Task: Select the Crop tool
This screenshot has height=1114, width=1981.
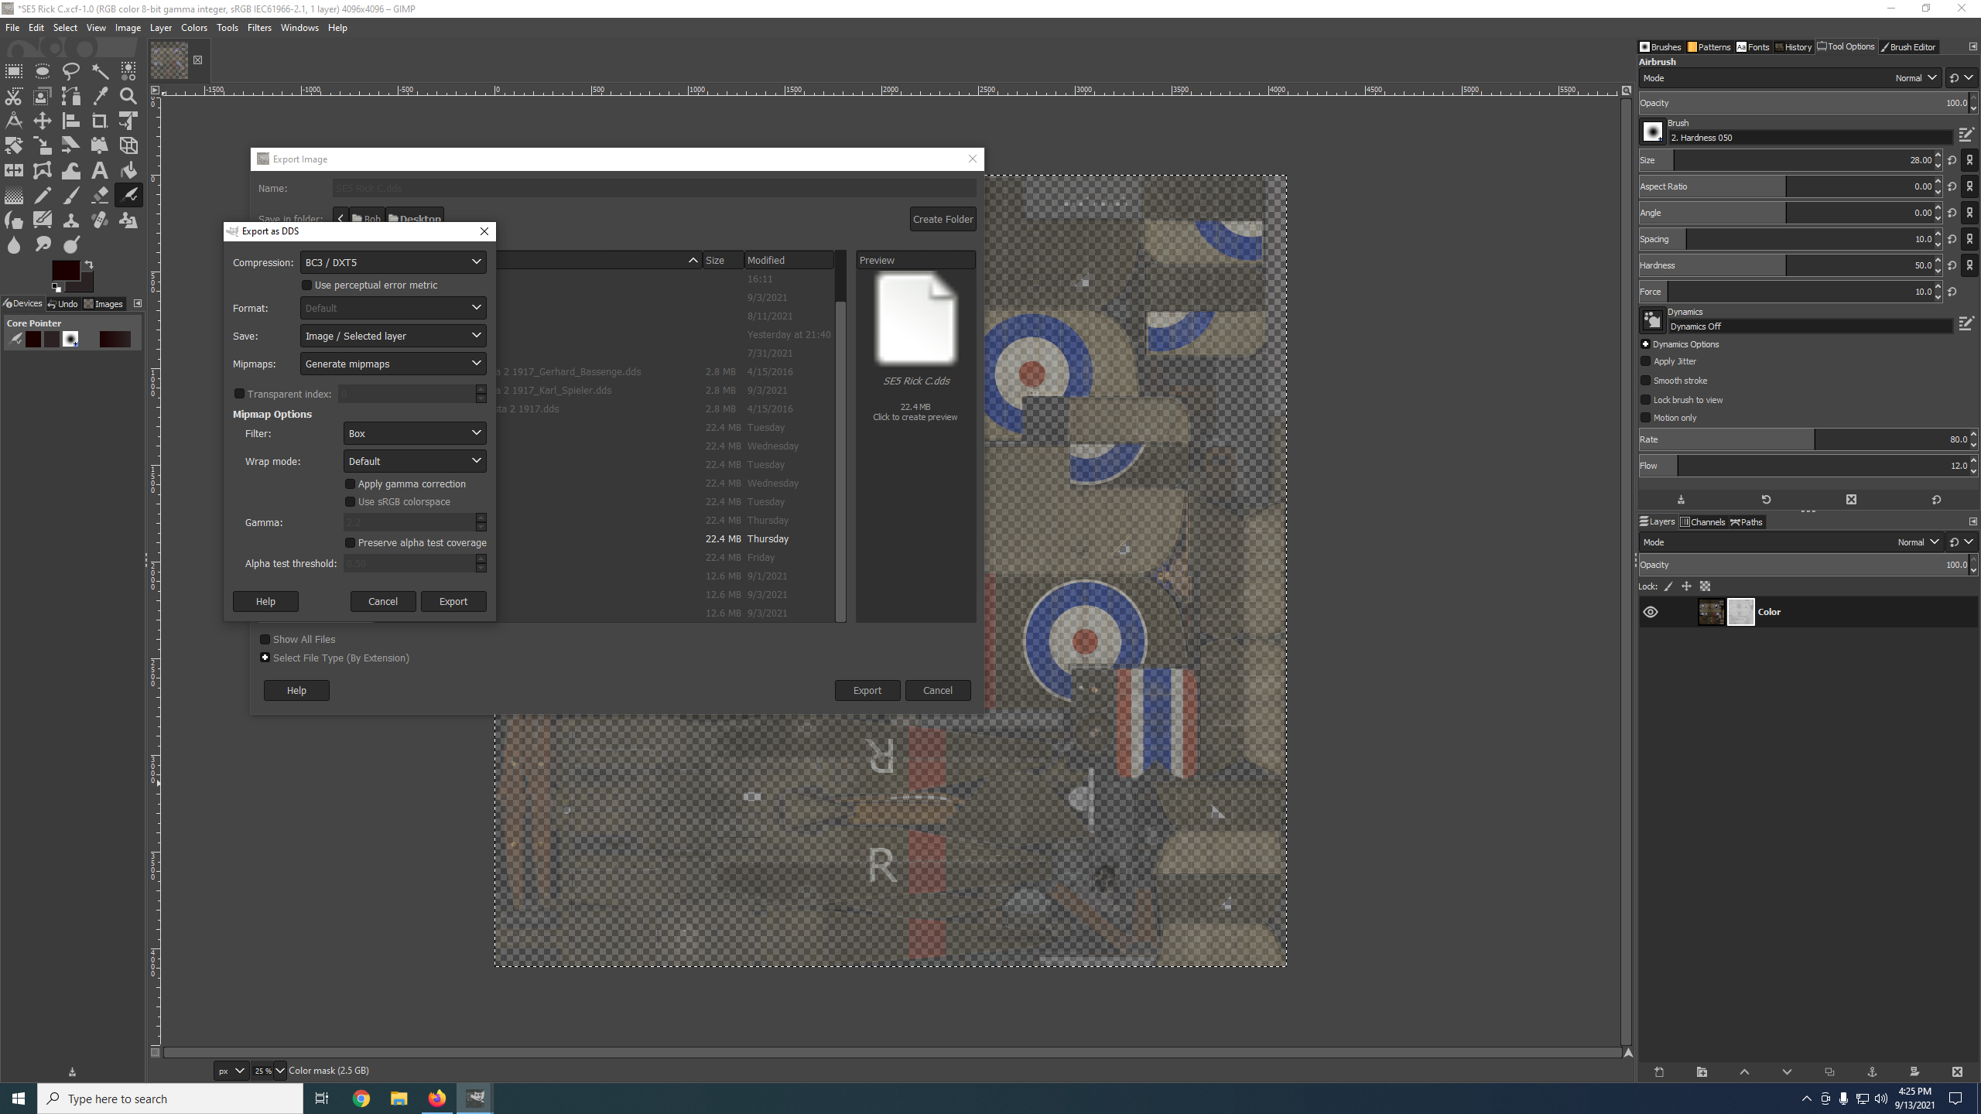Action: pyautogui.click(x=100, y=121)
